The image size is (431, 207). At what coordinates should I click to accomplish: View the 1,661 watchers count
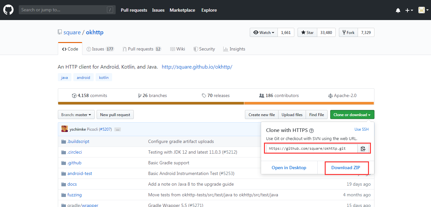pos(286,32)
